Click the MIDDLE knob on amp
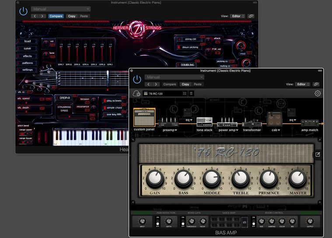 point(212,179)
